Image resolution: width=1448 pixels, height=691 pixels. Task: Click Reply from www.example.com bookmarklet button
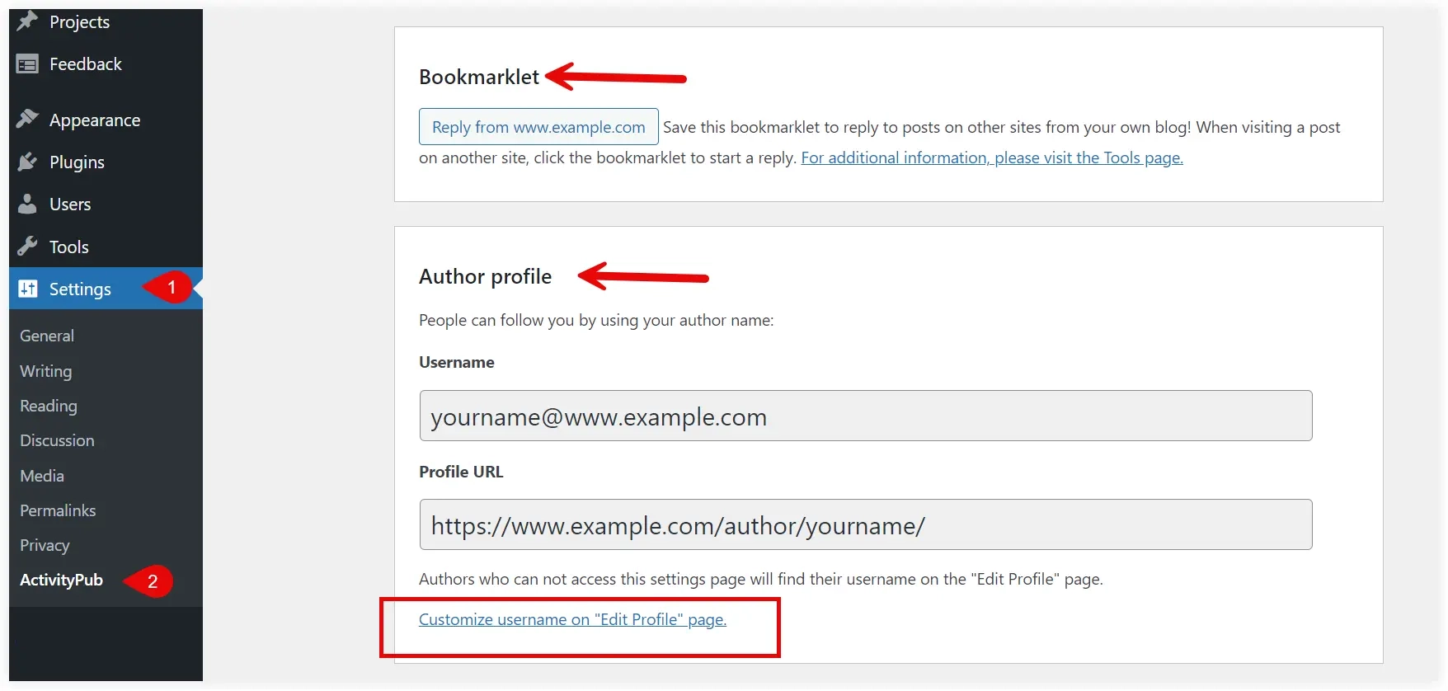[538, 127]
